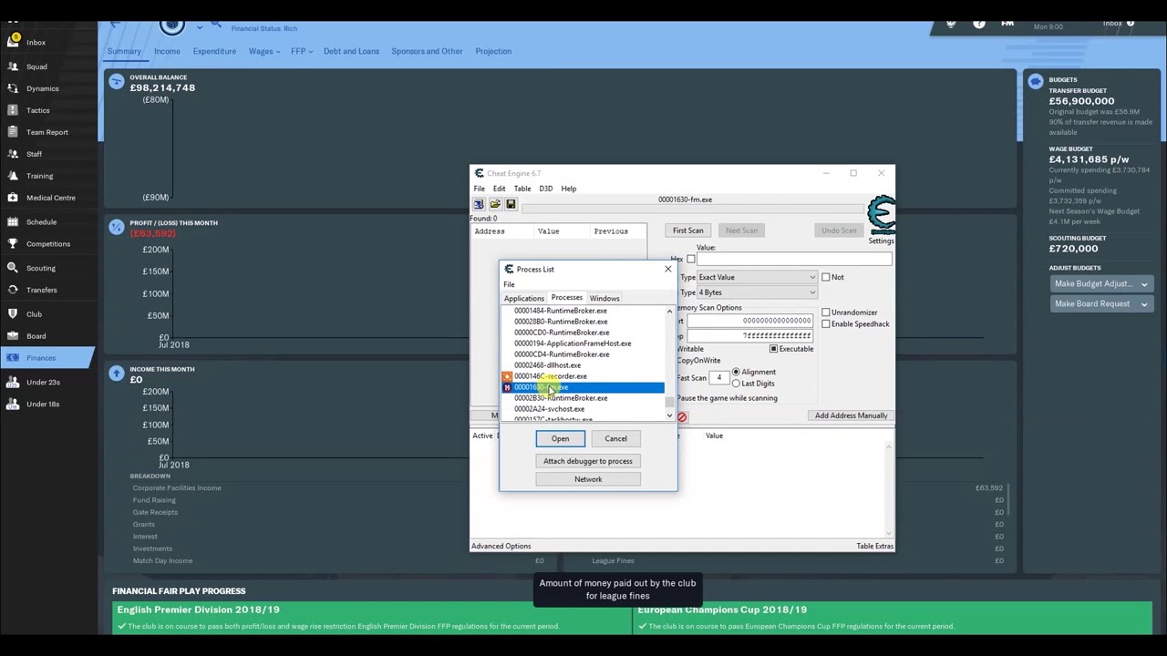Open the Cheat Engine File menu

(479, 189)
